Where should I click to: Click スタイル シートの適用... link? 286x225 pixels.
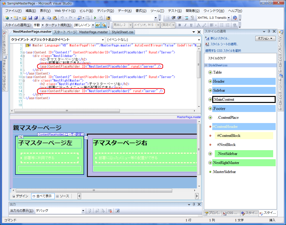pyautogui.click(x=224, y=44)
